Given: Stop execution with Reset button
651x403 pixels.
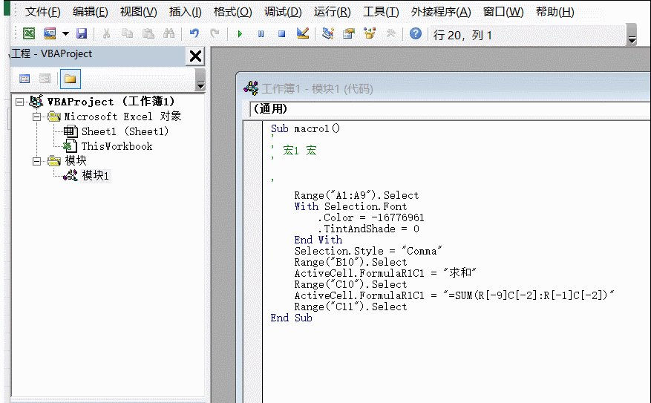Looking at the screenshot, I should 281,33.
